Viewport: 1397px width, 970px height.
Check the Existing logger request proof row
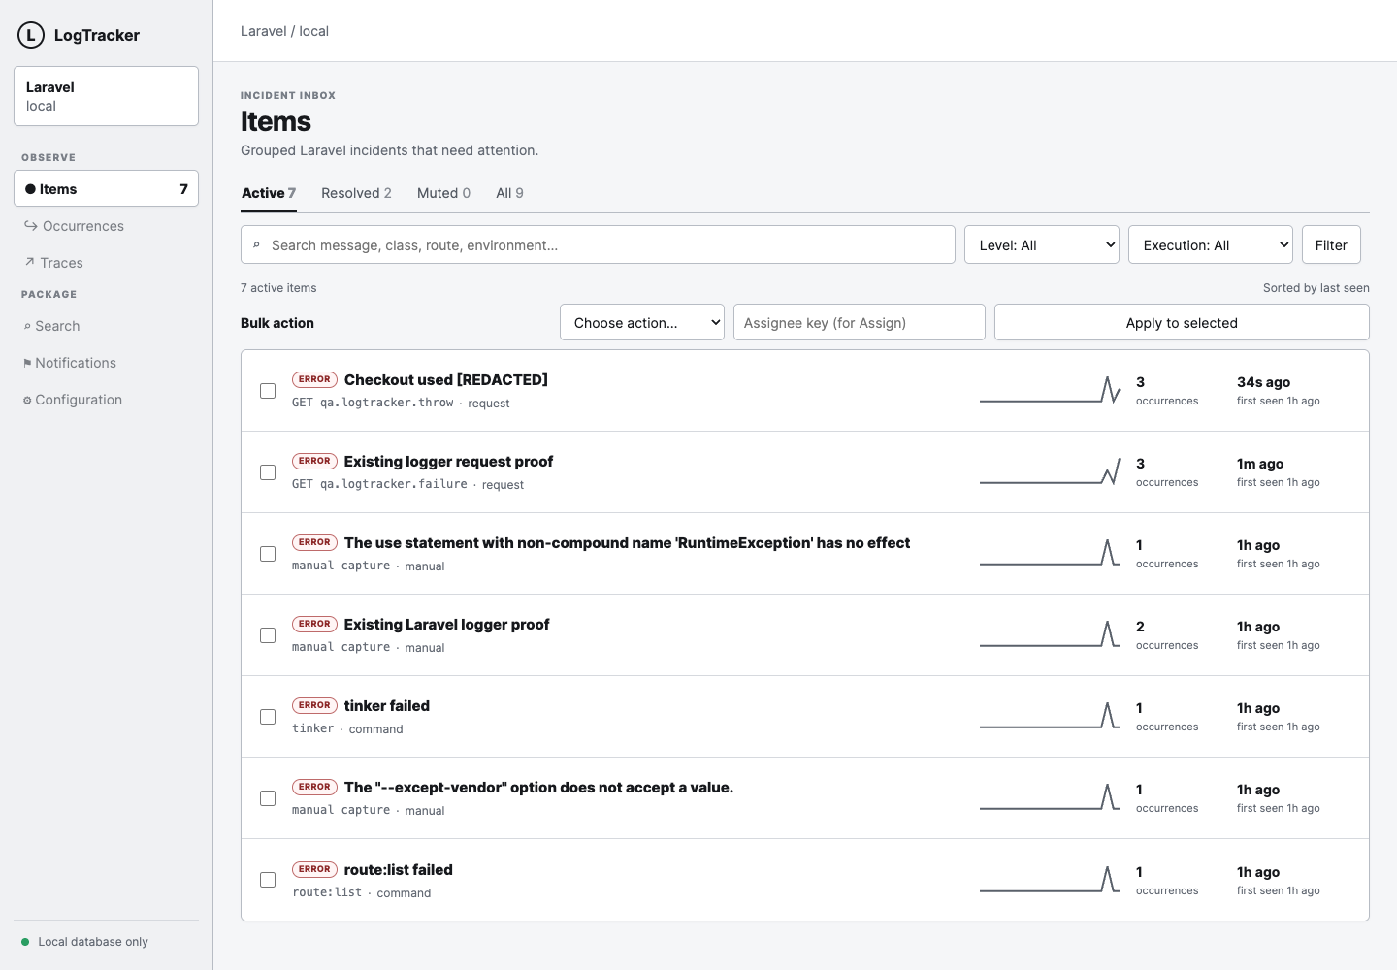pos(268,472)
